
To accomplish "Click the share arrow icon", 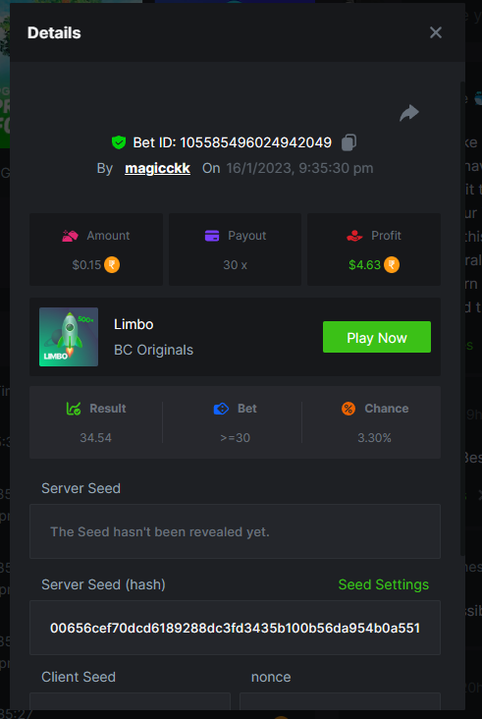I will (409, 113).
